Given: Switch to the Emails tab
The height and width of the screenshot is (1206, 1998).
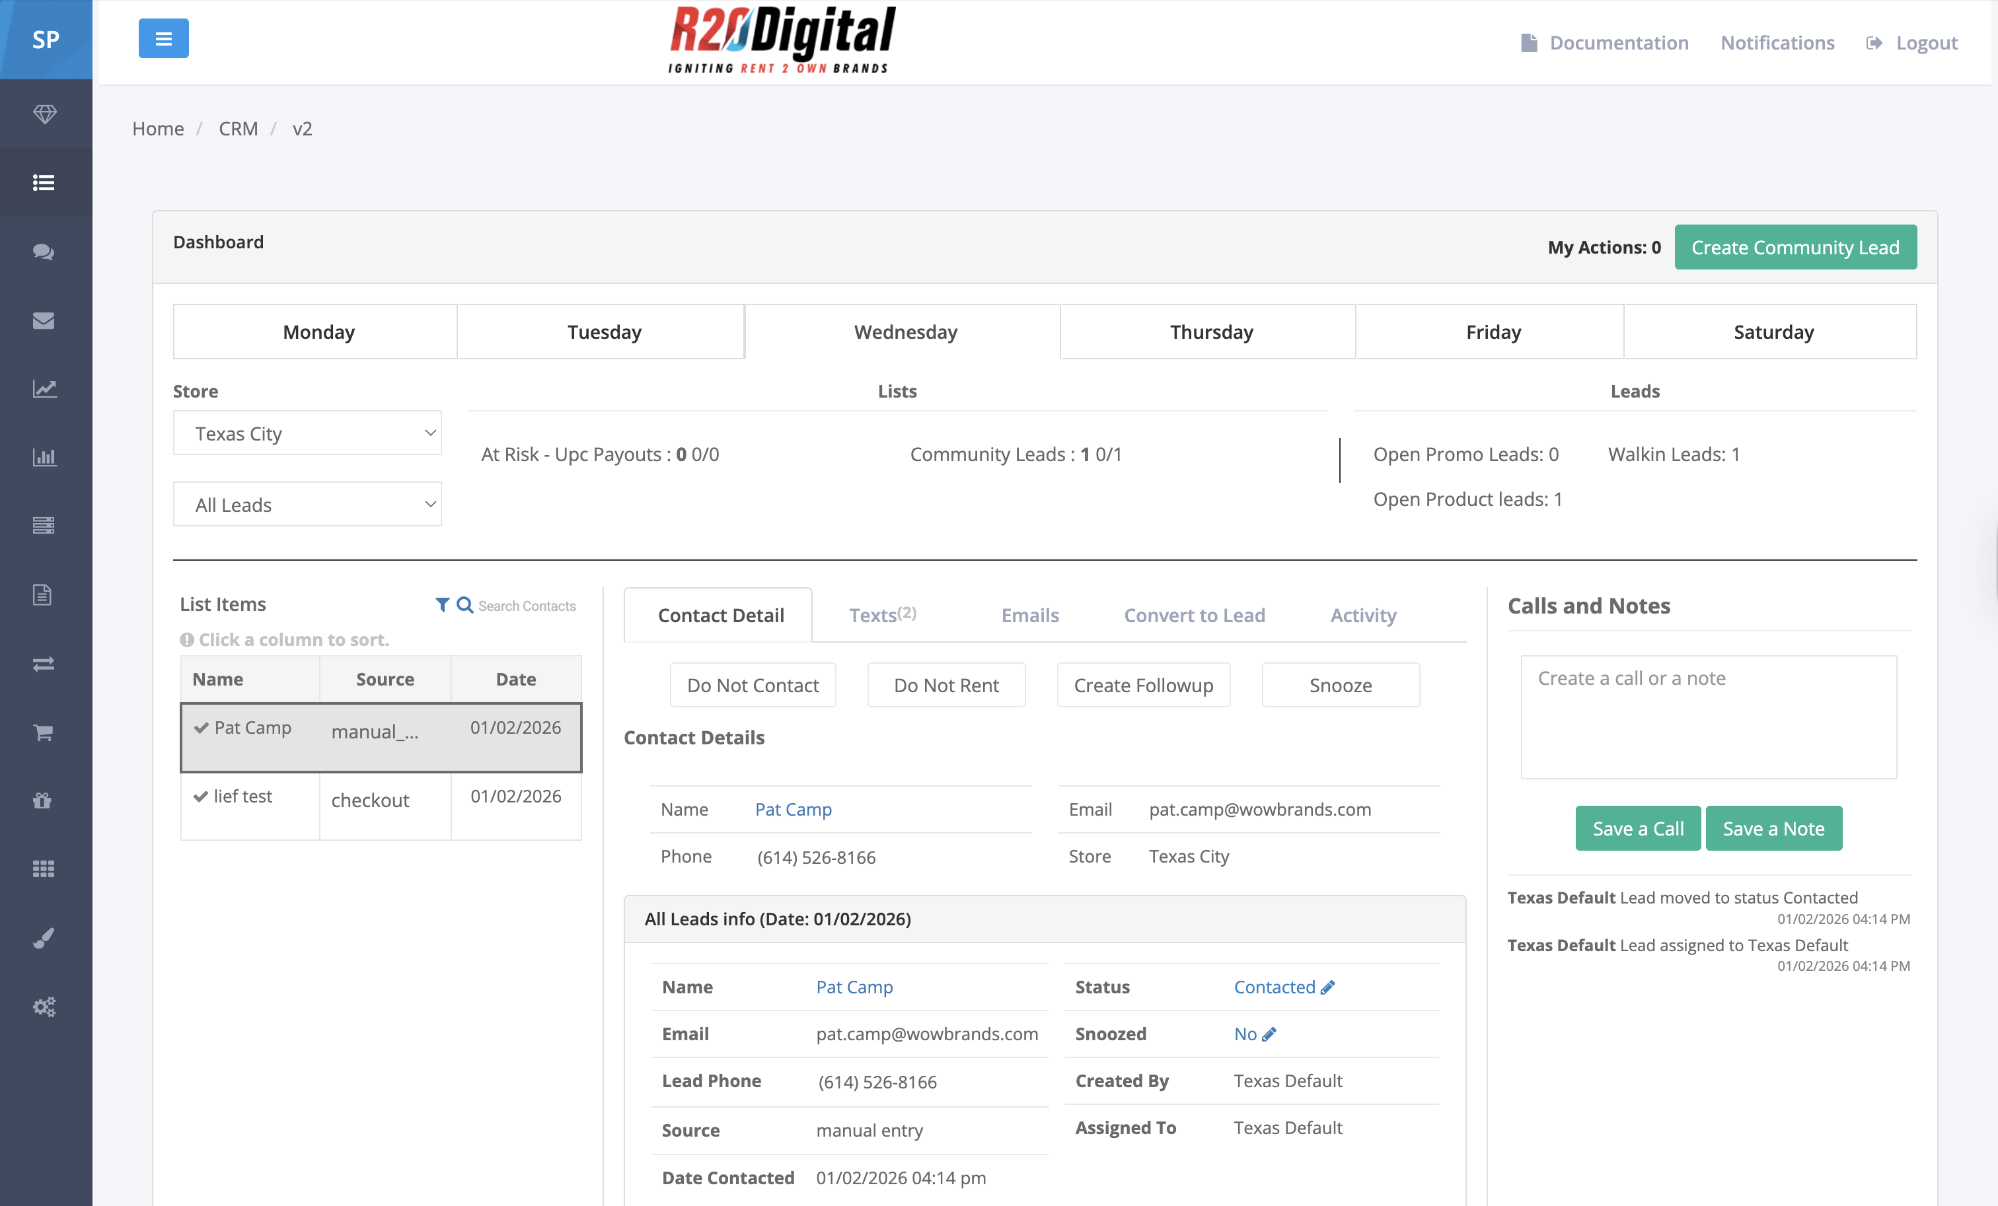Looking at the screenshot, I should pos(1030,615).
